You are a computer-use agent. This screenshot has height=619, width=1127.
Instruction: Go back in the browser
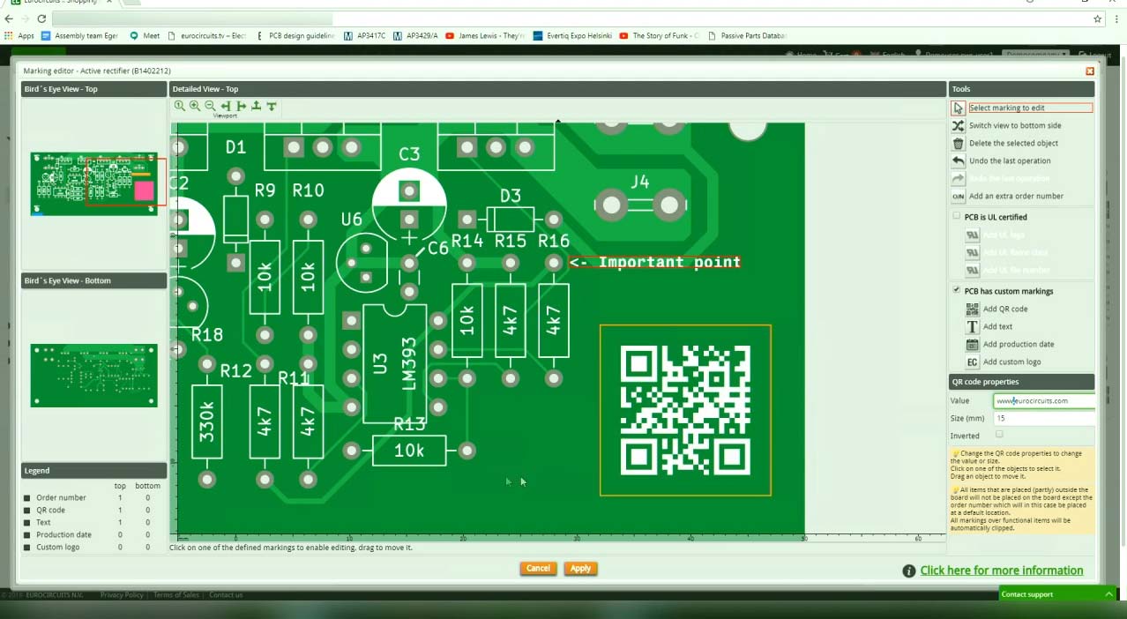(x=10, y=19)
